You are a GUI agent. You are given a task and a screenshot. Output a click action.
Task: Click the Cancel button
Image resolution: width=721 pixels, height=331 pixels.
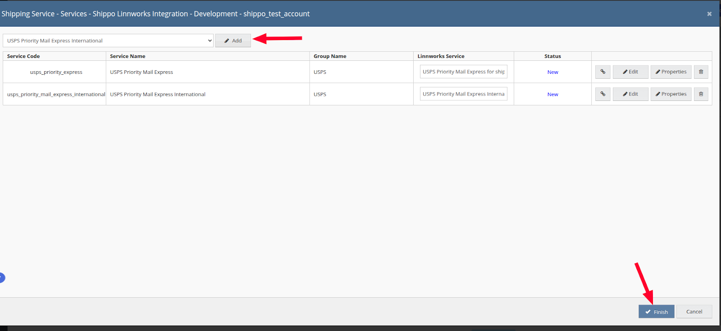[694, 312]
